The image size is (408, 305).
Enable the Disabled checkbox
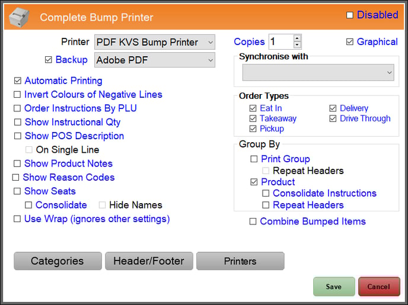tap(350, 15)
